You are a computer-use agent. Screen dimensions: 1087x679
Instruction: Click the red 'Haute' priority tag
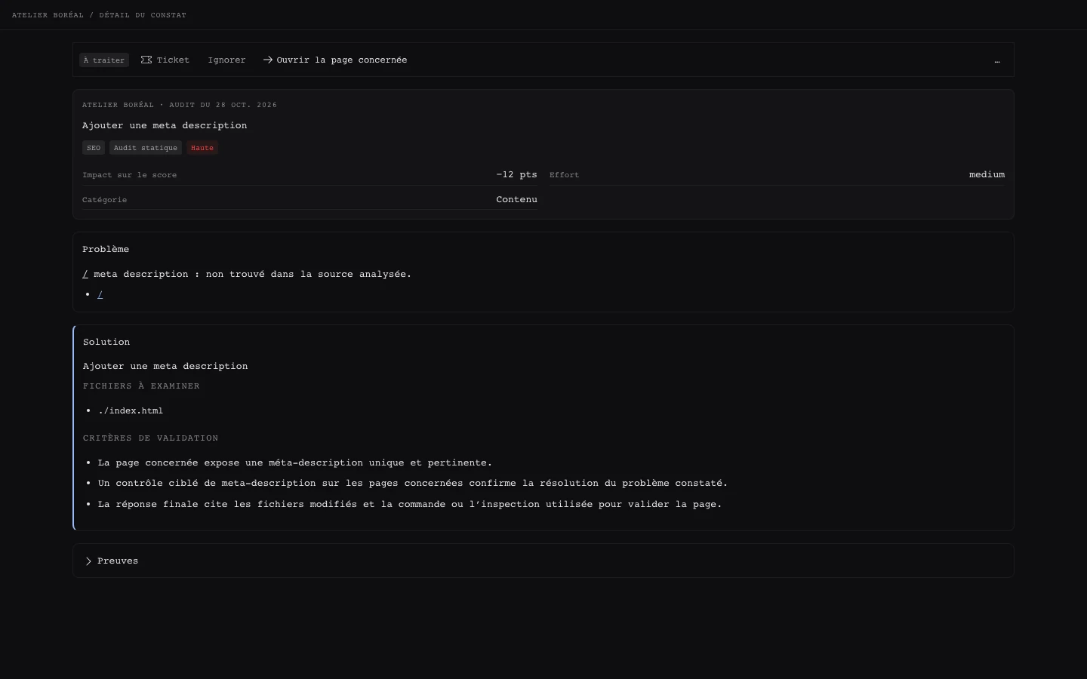coord(202,148)
